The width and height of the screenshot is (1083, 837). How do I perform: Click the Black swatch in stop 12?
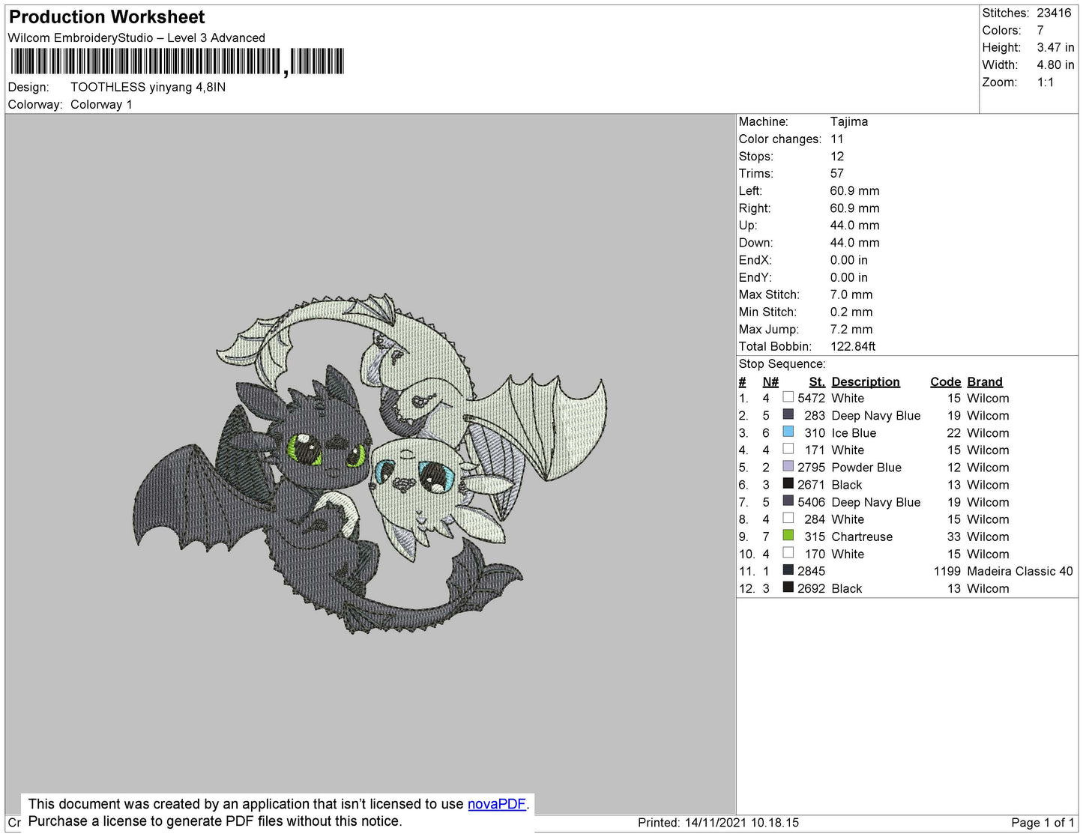coord(788,587)
